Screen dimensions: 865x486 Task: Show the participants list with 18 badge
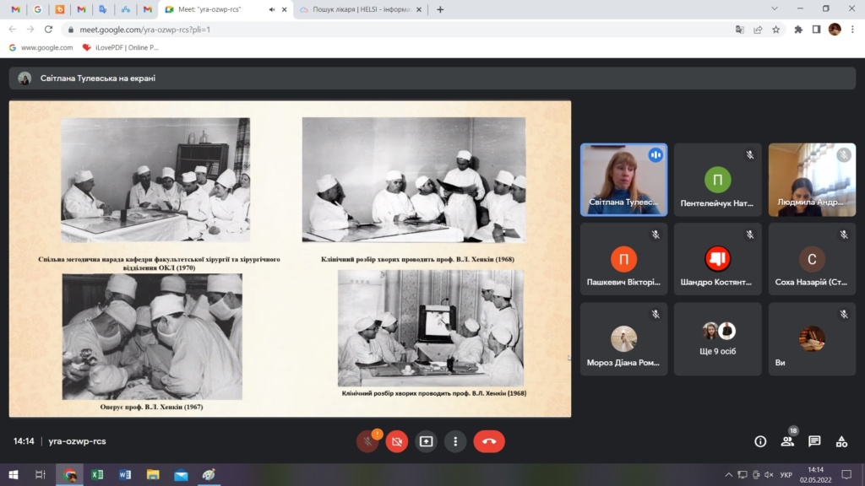[x=787, y=441]
